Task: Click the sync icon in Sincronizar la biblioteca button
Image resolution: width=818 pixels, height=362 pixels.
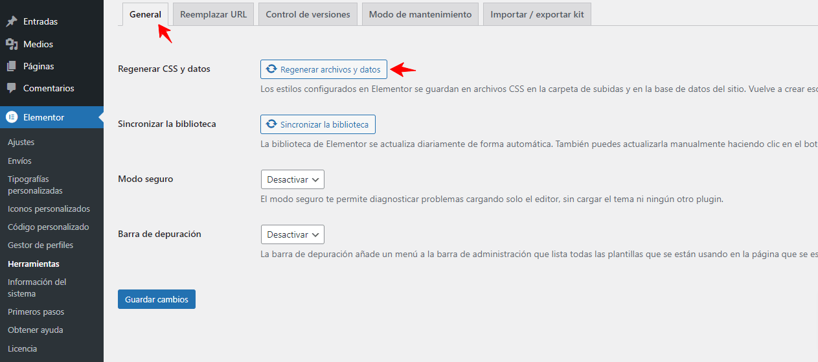Action: click(x=272, y=124)
